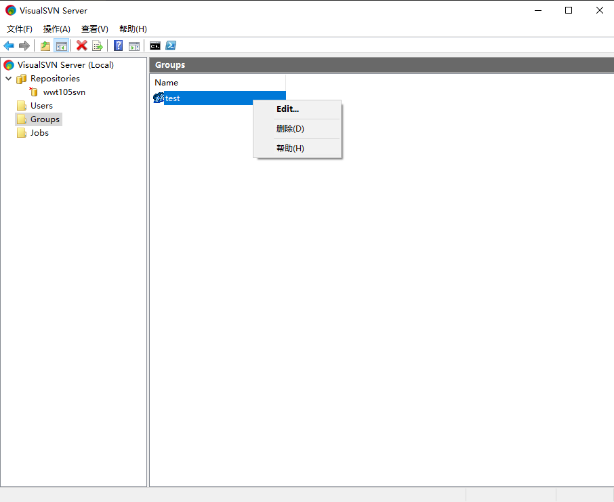Toggle the Show/Hide Action Pane icon
The width and height of the screenshot is (614, 502).
(134, 45)
